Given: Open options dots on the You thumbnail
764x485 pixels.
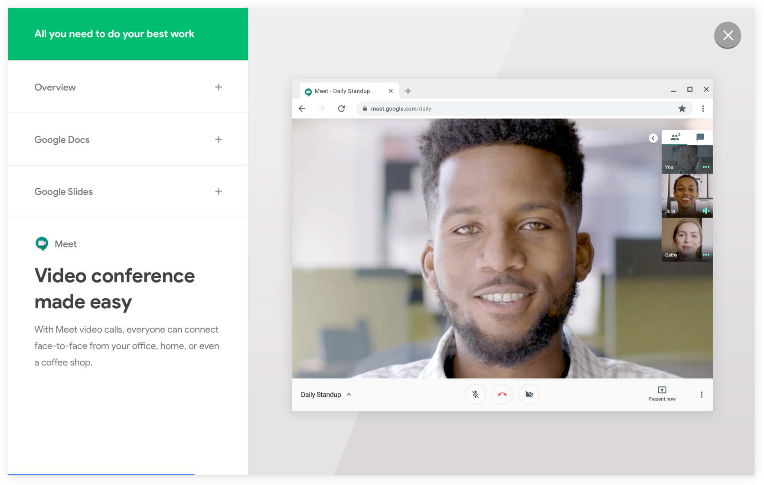Looking at the screenshot, I should tap(706, 167).
